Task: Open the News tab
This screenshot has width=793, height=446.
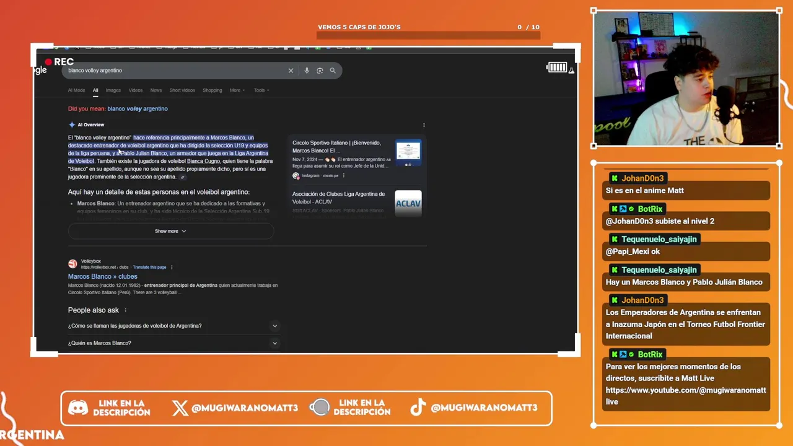Action: 156,90
